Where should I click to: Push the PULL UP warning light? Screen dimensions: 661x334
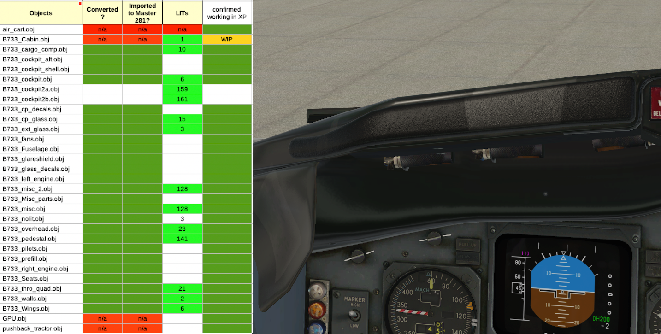pyautogui.click(x=468, y=245)
